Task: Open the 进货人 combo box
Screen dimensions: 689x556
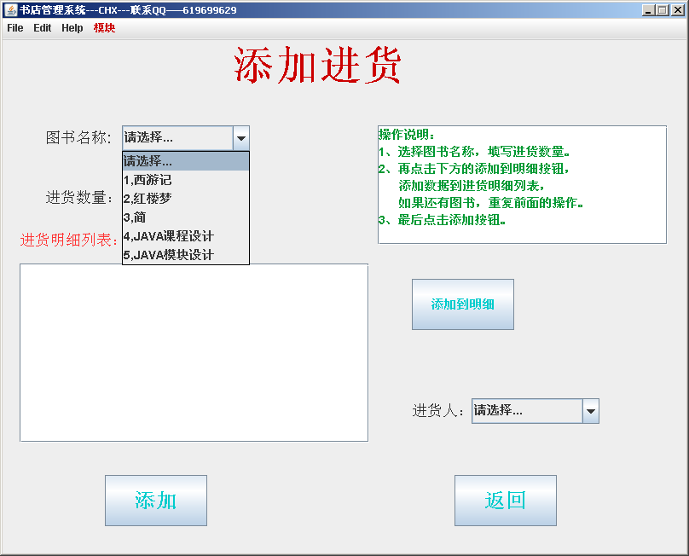Action: point(536,411)
